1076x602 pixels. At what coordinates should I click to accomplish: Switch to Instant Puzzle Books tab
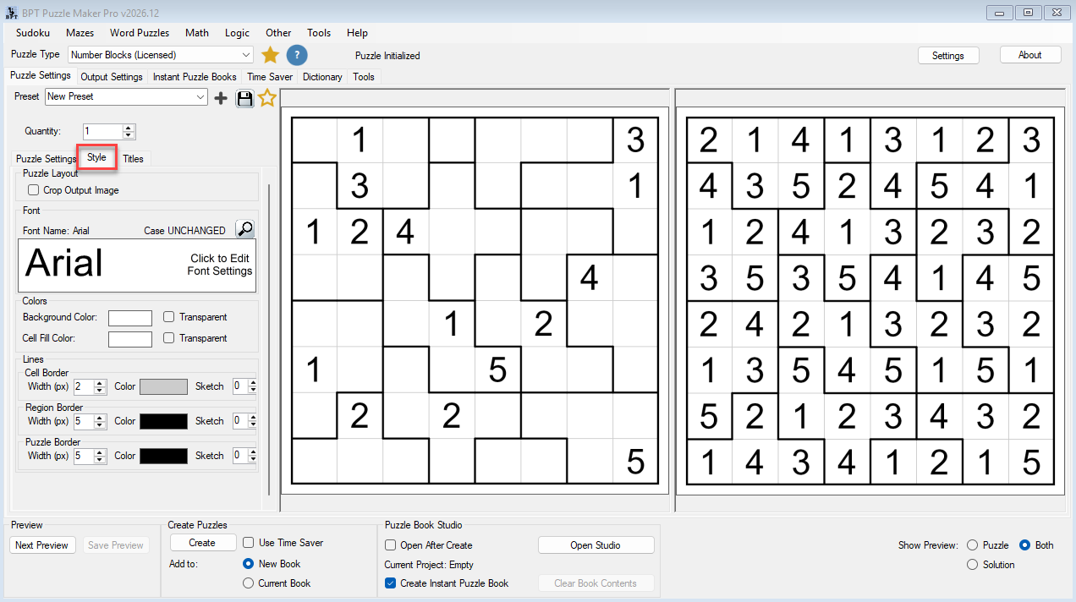pos(195,77)
